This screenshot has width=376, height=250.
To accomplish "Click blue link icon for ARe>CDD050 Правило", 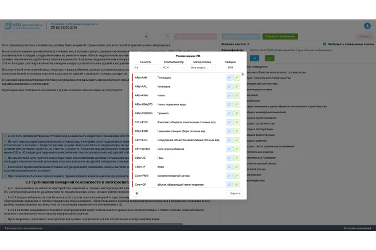I will (229, 112).
